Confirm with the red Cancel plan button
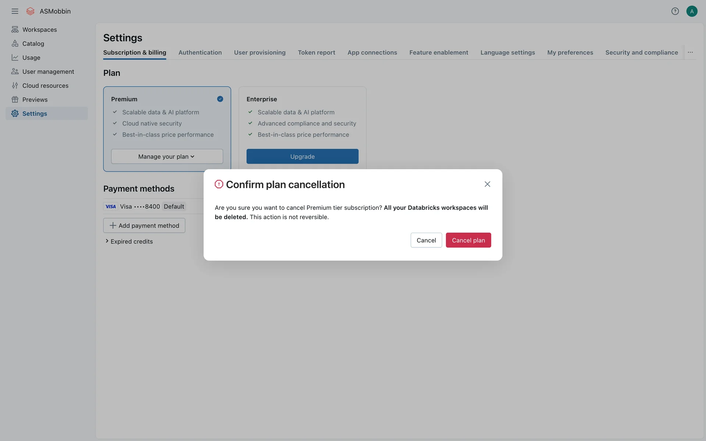The image size is (706, 441). coord(468,240)
